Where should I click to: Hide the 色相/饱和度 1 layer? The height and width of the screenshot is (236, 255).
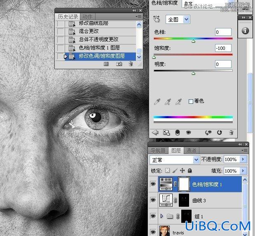(x=153, y=184)
